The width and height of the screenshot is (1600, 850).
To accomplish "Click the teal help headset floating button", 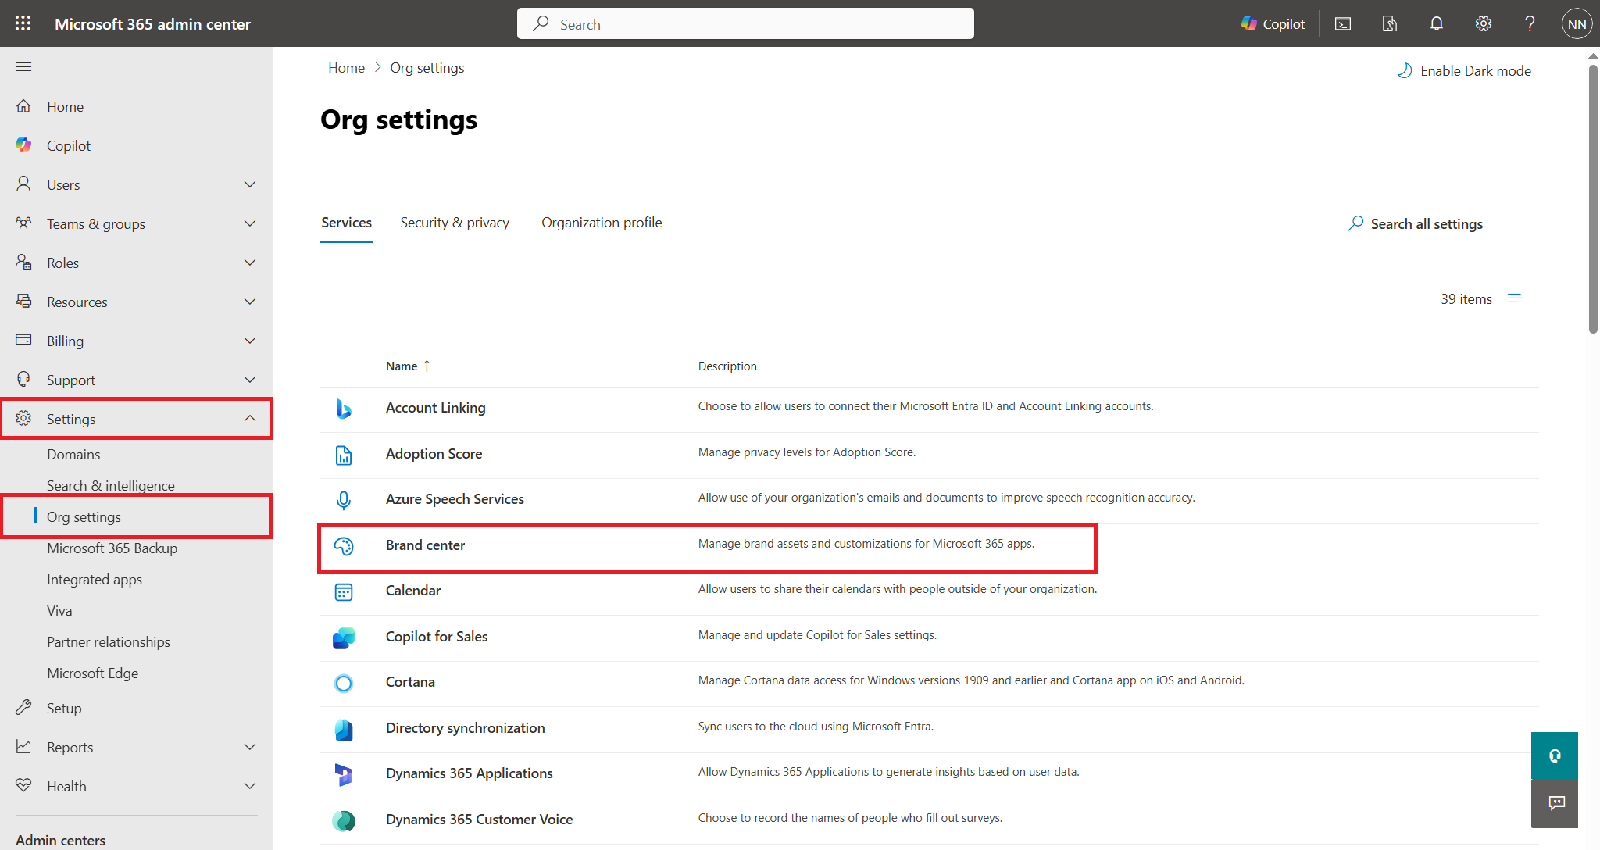I will tap(1554, 755).
